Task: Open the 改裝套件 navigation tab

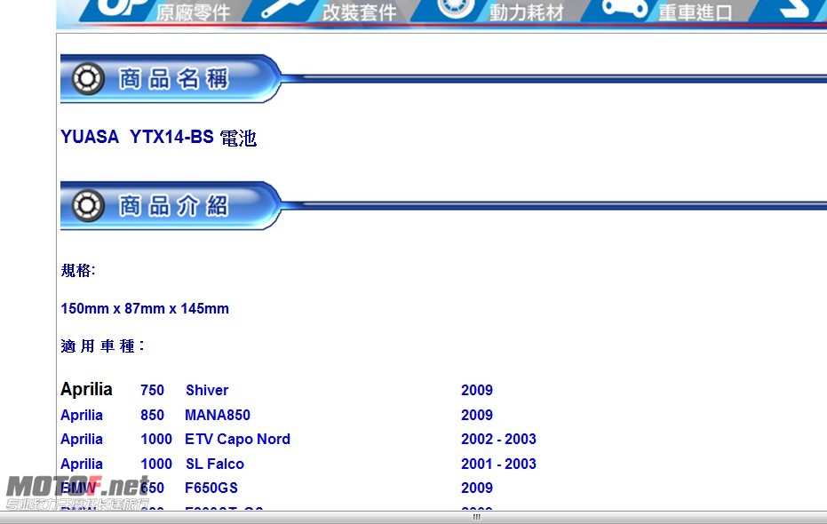Action: tap(359, 12)
